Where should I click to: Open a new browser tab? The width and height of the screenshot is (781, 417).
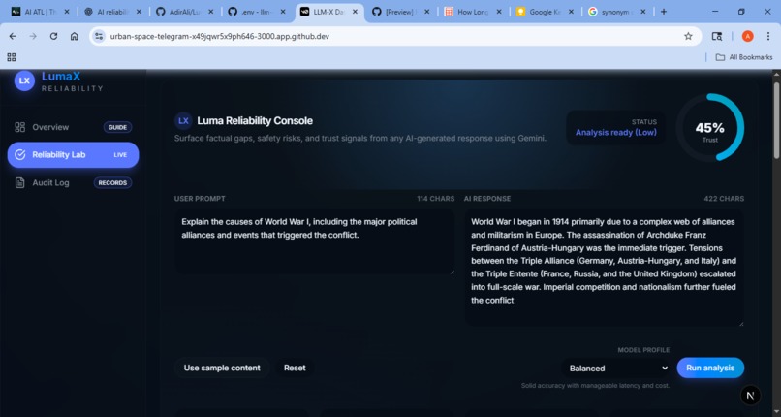point(664,12)
